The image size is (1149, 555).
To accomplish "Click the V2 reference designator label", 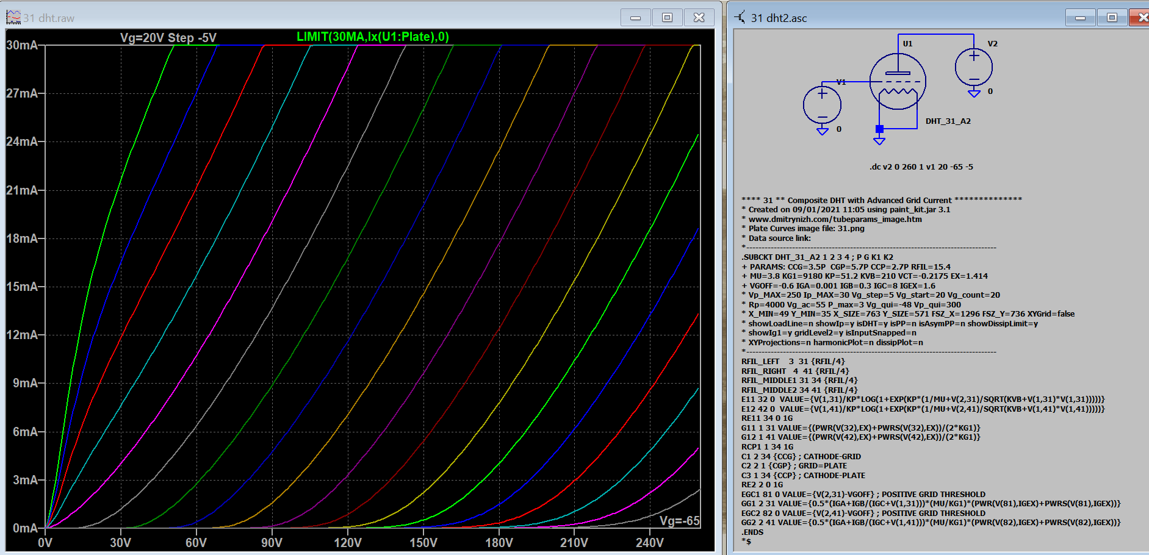I will coord(992,44).
